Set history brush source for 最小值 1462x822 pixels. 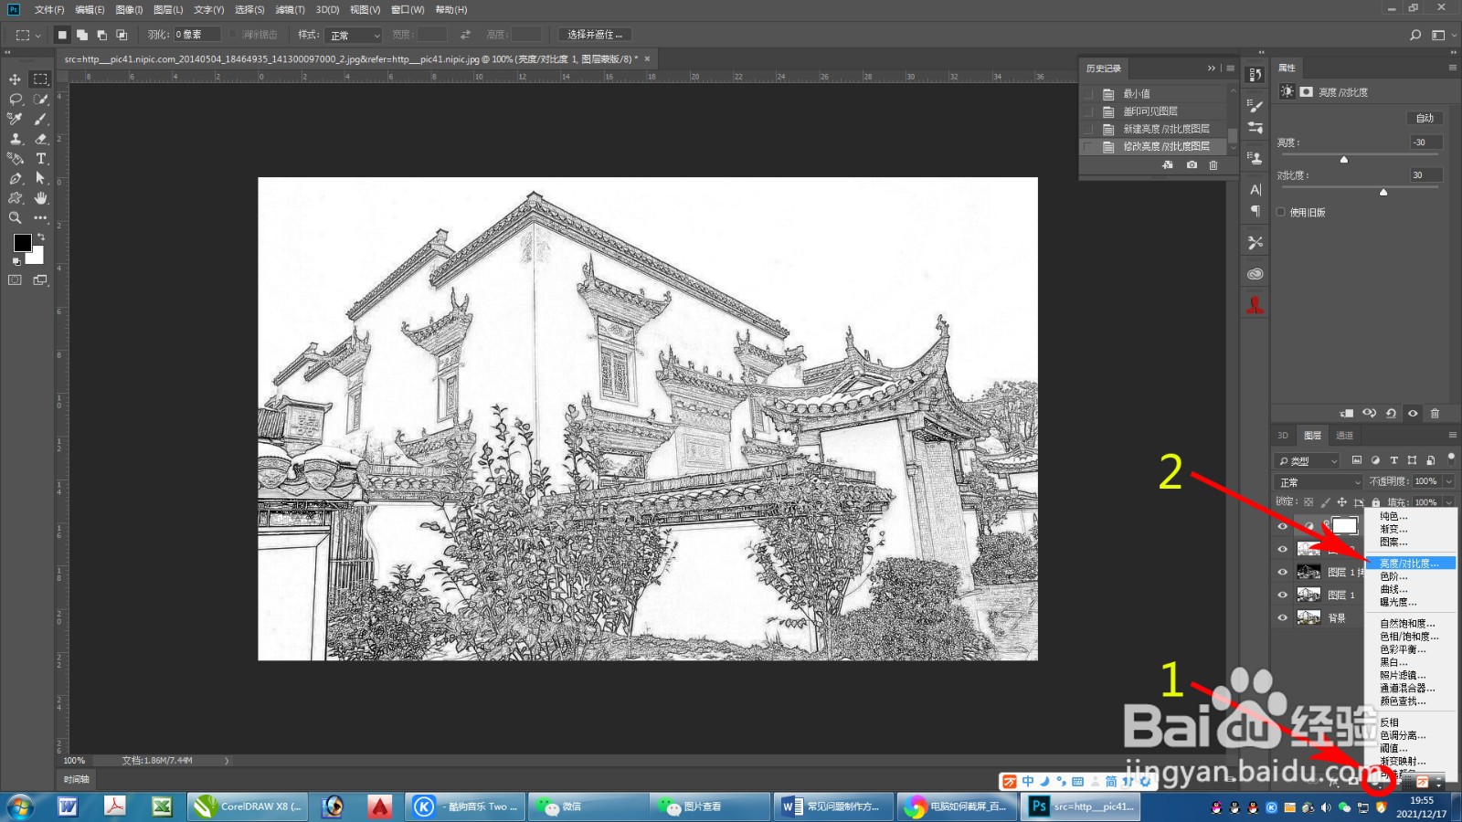[1087, 94]
